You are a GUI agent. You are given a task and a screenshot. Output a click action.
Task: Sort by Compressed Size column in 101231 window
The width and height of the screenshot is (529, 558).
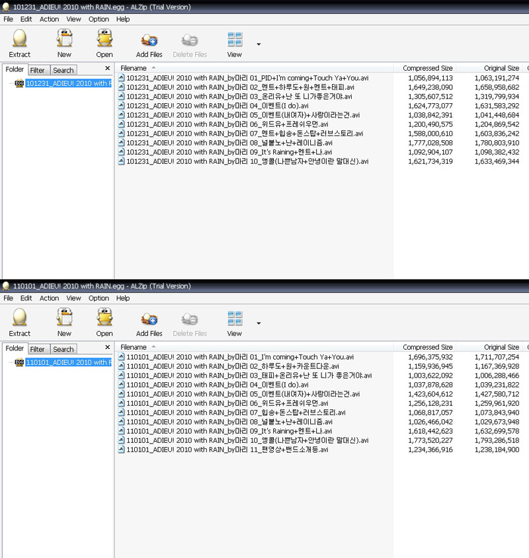point(425,68)
